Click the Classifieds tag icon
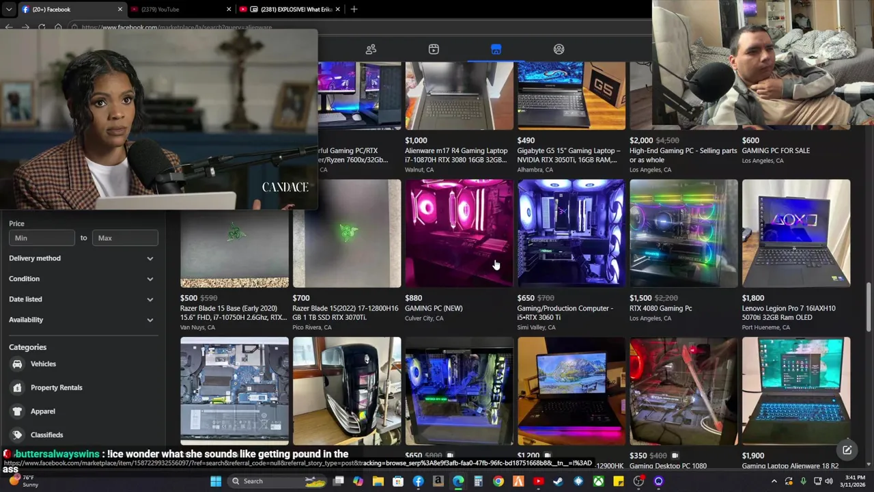This screenshot has height=492, width=874. tap(17, 435)
